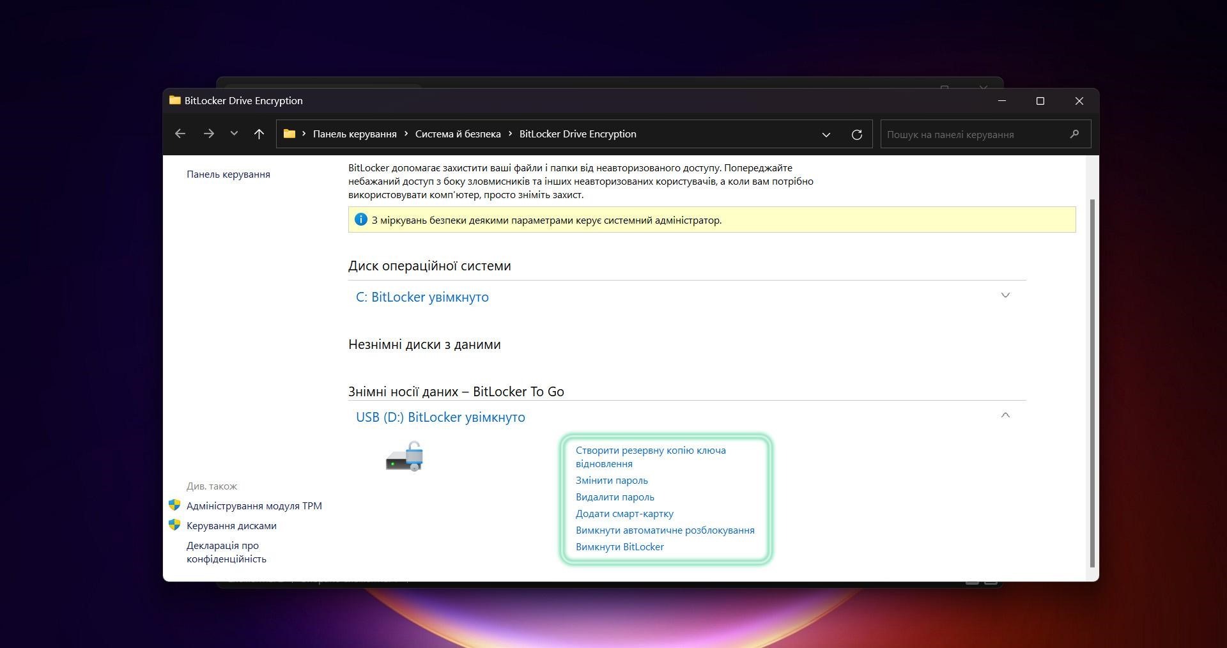The width and height of the screenshot is (1227, 648).
Task: Select 'Система й безпека' breadcrumb
Action: (458, 134)
